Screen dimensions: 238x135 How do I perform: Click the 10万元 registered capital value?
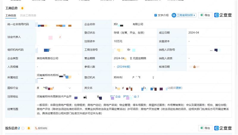[118, 41]
